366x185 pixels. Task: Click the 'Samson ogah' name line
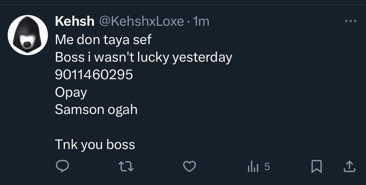(96, 110)
